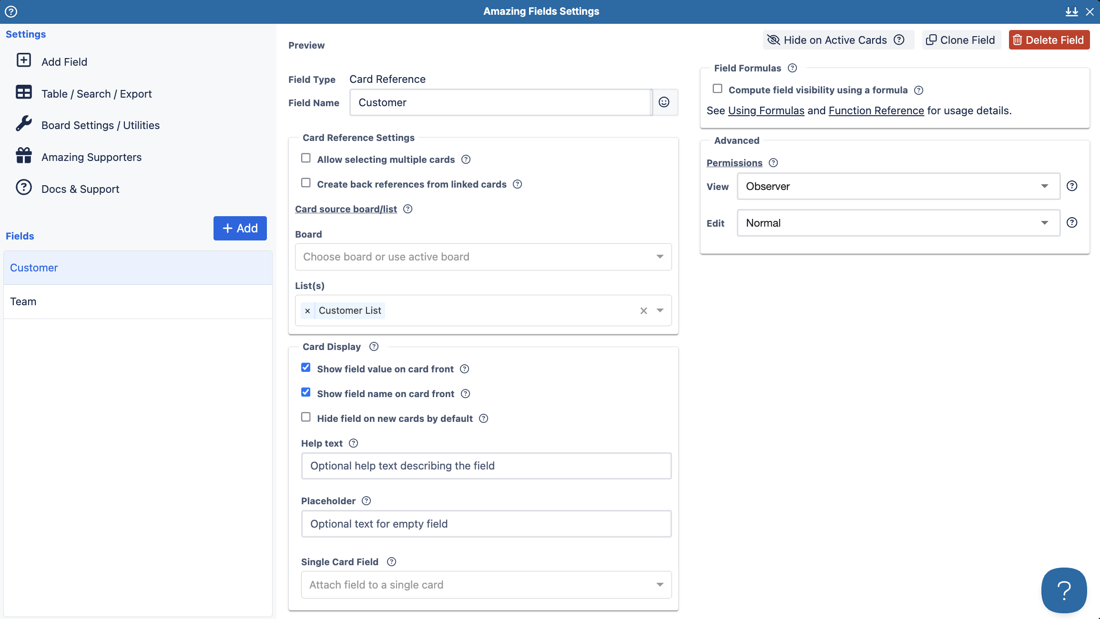The width and height of the screenshot is (1100, 619).
Task: Click the help icon in top-left title bar
Action: (11, 11)
